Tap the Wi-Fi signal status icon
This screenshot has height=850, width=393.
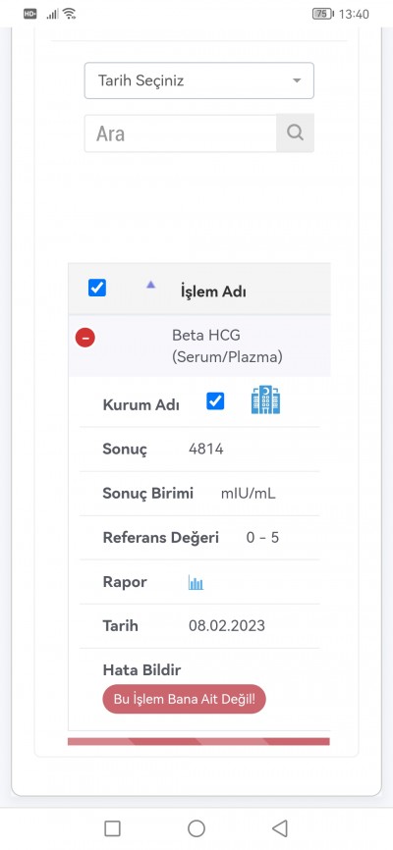69,14
